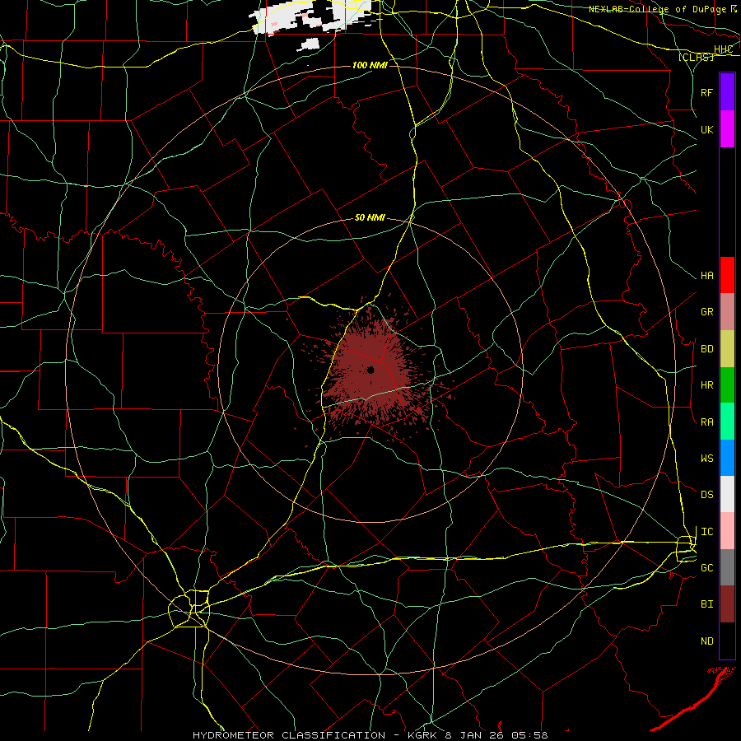Click the 8 JAN 26 date
The width and height of the screenshot is (741, 741).
[x=475, y=735]
